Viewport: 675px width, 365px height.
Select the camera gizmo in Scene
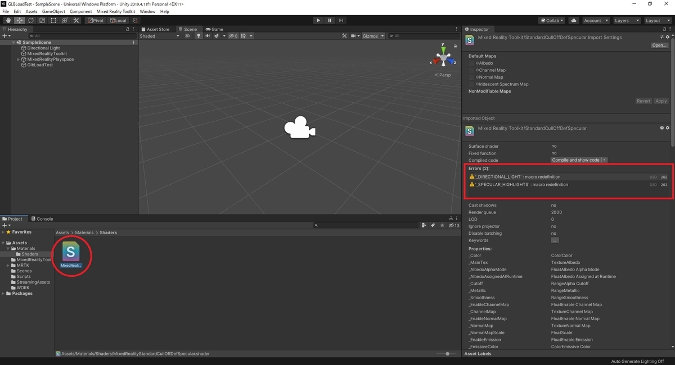300,127
